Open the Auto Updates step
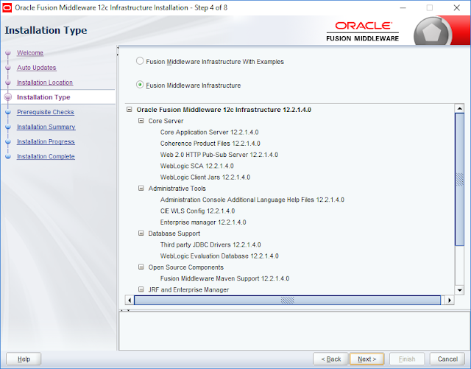 (37, 68)
